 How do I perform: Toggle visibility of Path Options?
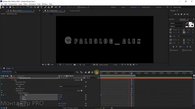2,84
